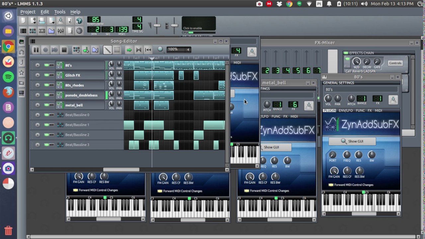The image size is (425, 239).
Task: Open the Piano Roll toolbar icon
Action: tap(42, 31)
